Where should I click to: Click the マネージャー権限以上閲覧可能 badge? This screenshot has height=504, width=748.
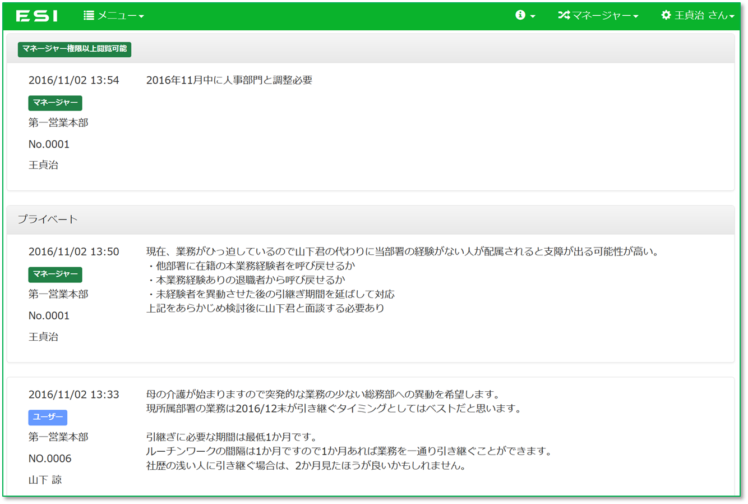(75, 49)
